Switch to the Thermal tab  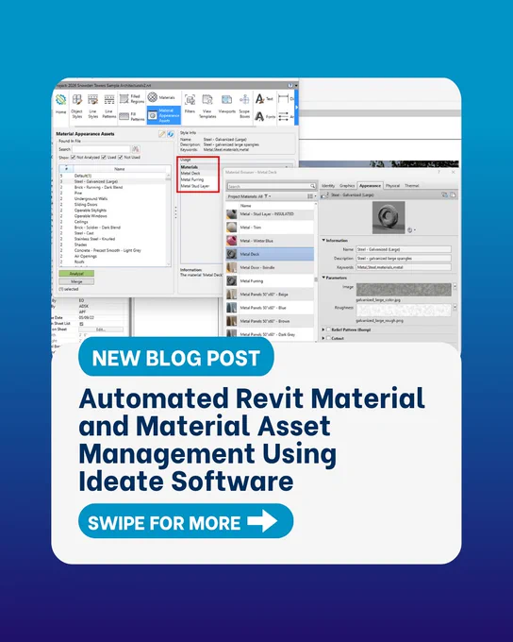pyautogui.click(x=411, y=186)
